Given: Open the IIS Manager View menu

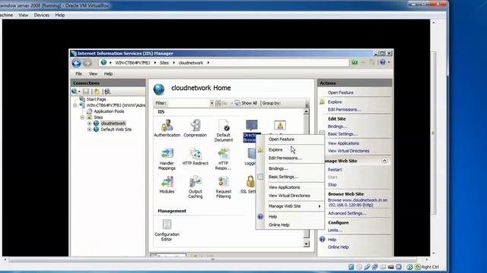Looking at the screenshot, I should click(93, 74).
